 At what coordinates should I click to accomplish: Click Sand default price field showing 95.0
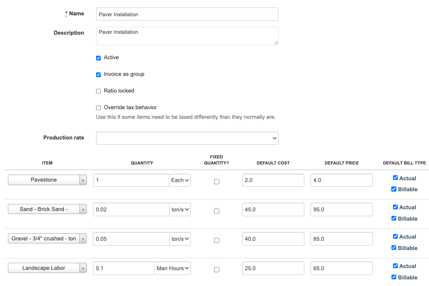point(341,210)
